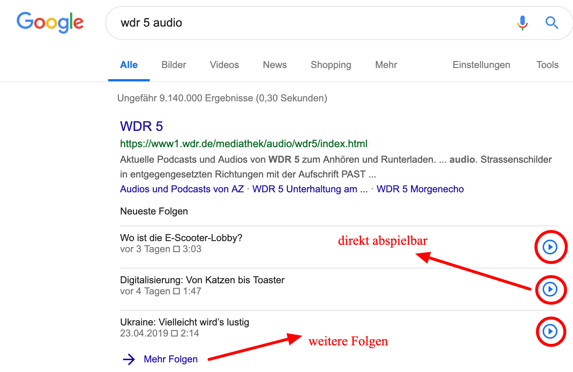Play 'Ukraine: Vielleicht wird's lustig' episode

[x=550, y=331]
